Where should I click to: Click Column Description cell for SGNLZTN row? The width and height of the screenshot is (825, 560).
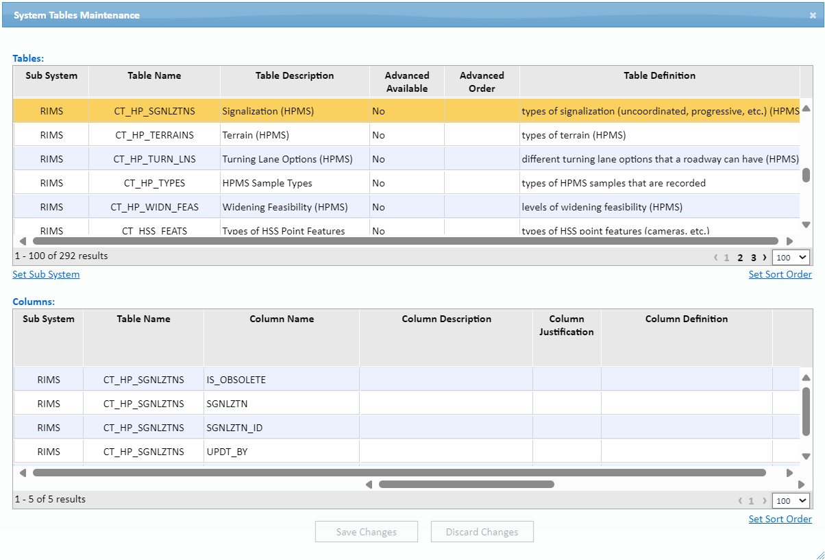click(x=446, y=404)
